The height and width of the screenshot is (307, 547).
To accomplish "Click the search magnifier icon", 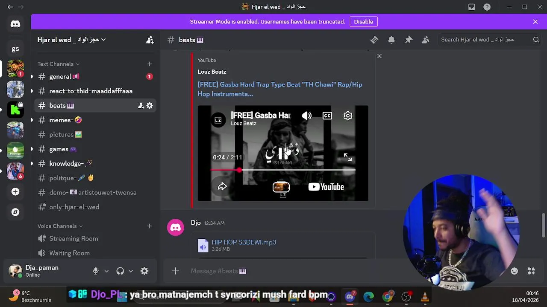I will (536, 40).
